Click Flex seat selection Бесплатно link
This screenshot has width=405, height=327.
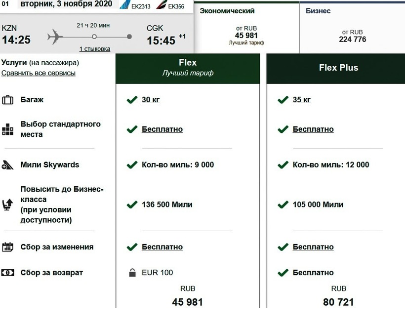tap(162, 129)
